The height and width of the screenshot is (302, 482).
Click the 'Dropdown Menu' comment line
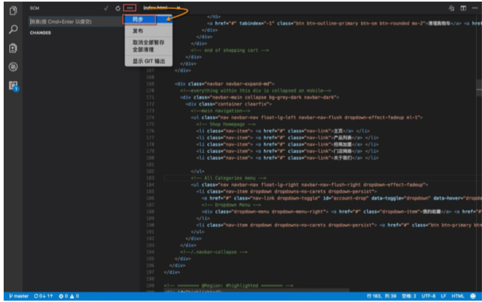coord(231,205)
